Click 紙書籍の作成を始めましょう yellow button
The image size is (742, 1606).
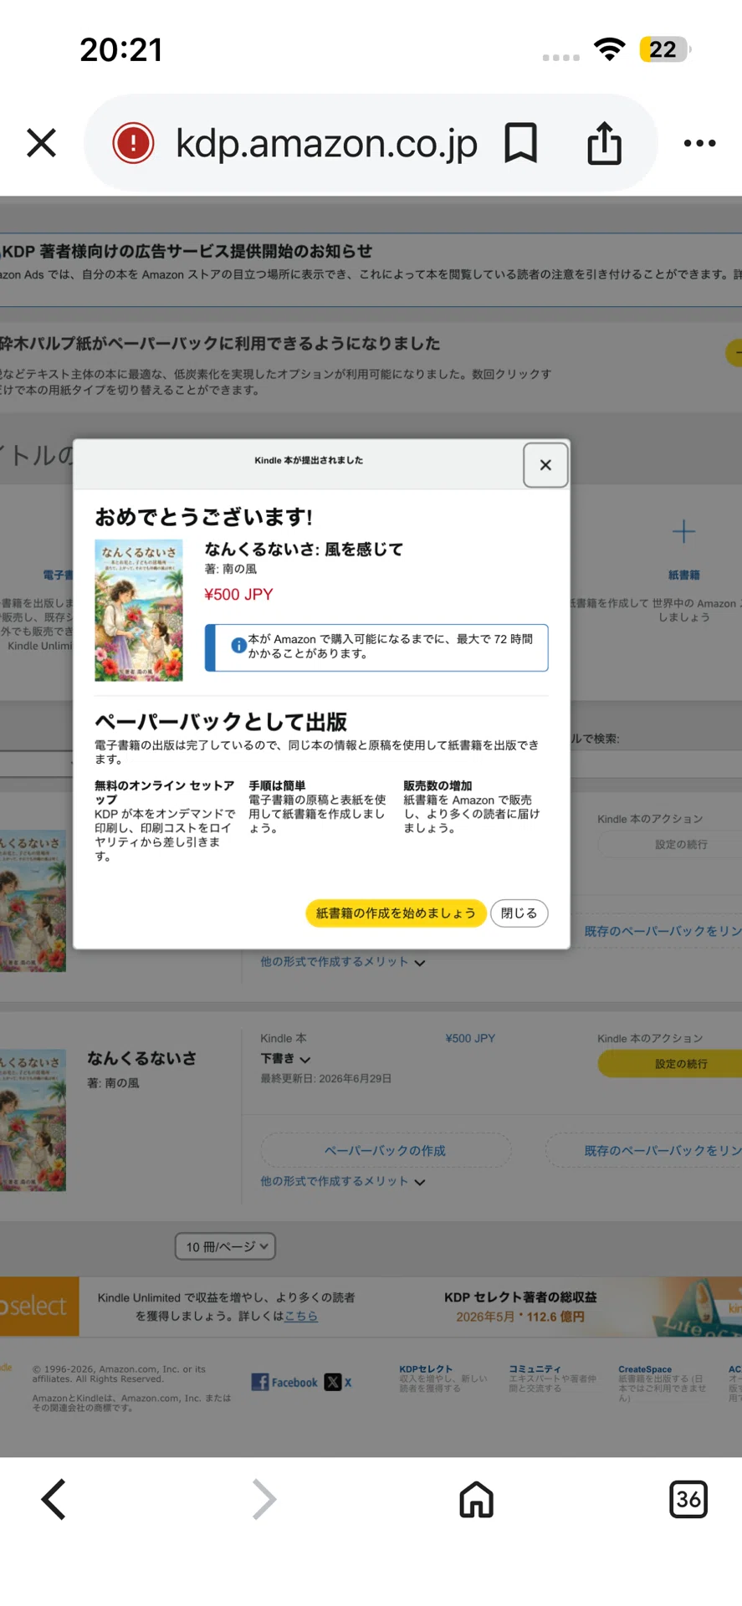coord(396,913)
